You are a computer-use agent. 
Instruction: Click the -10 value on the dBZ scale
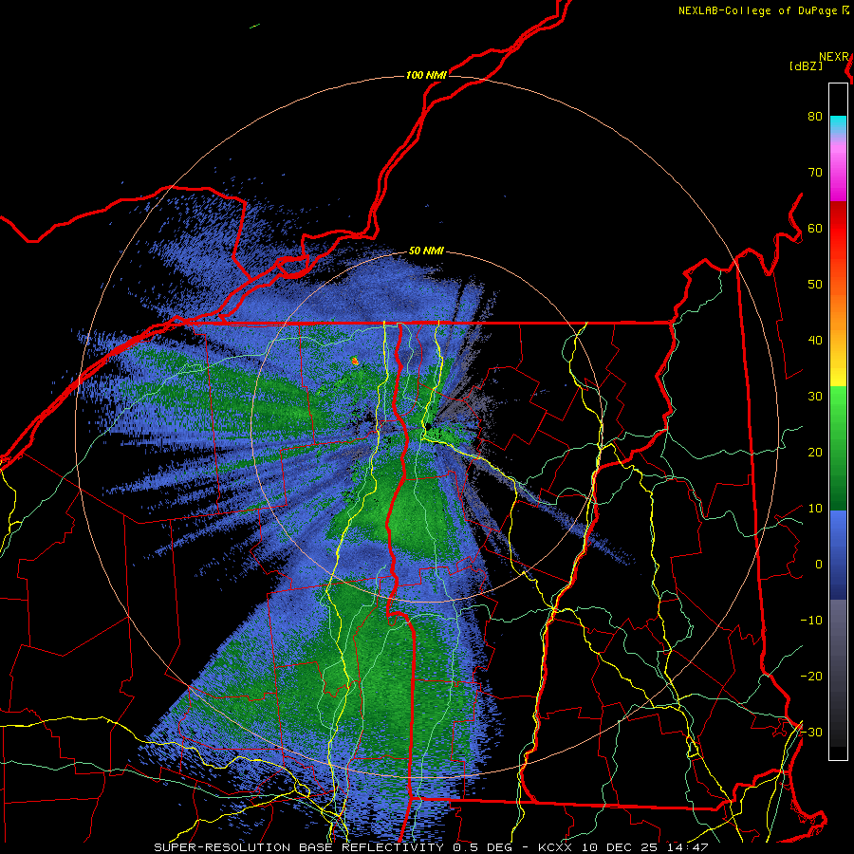[x=811, y=621]
